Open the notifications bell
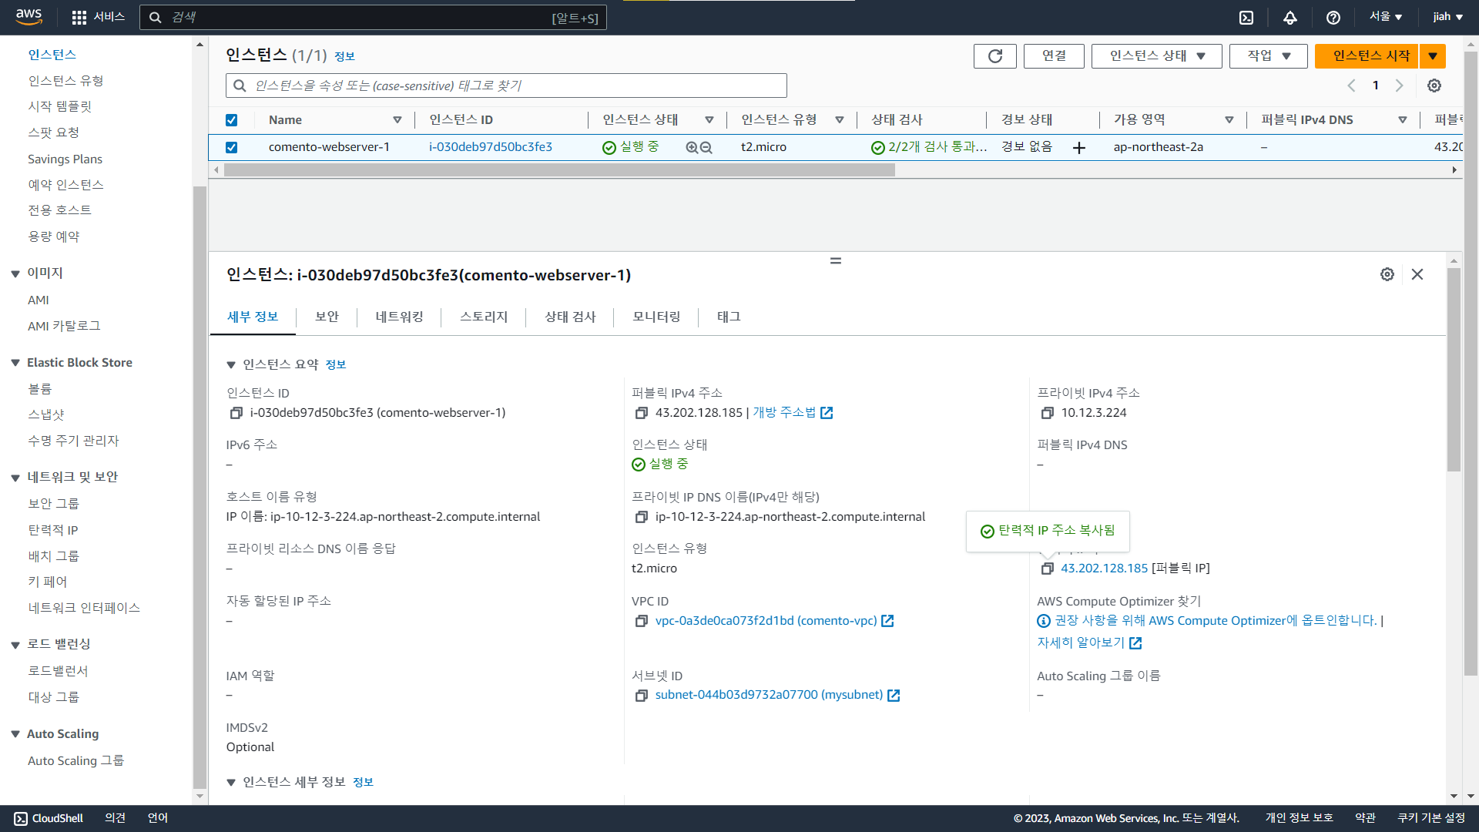 coord(1290,18)
